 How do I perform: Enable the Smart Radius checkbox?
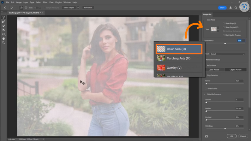coord(206,88)
